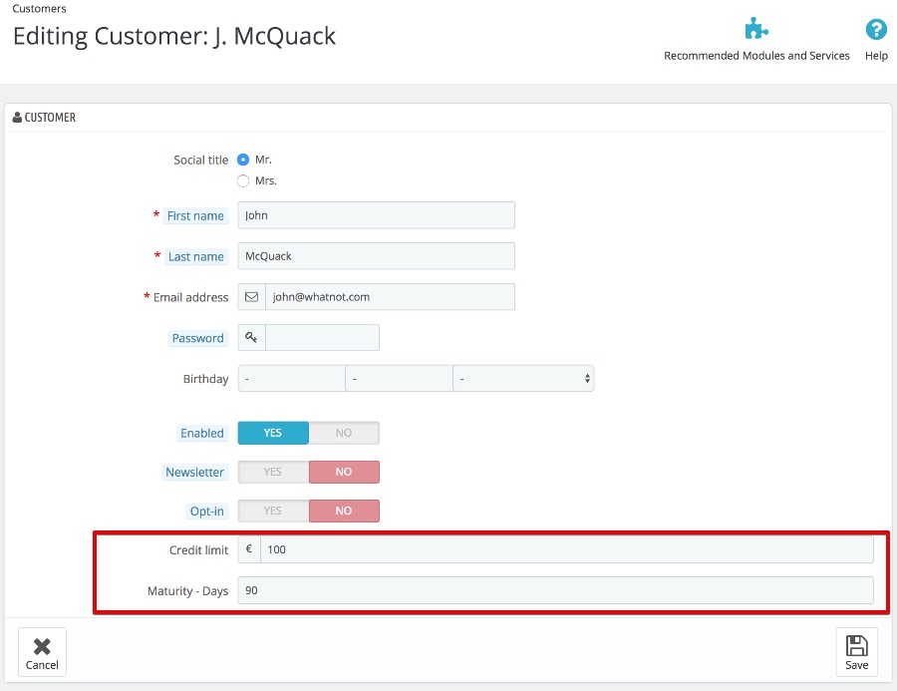Click the Maturity - Days input field

coord(555,590)
